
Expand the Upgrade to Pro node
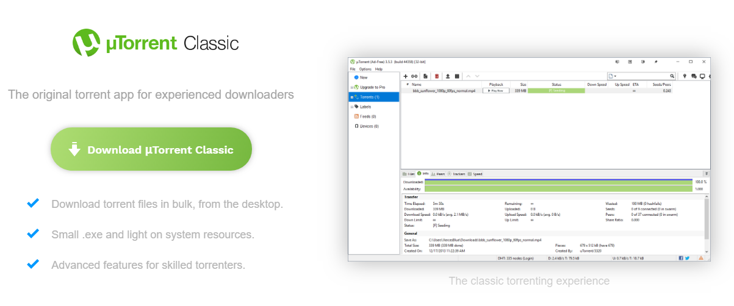pyautogui.click(x=351, y=87)
